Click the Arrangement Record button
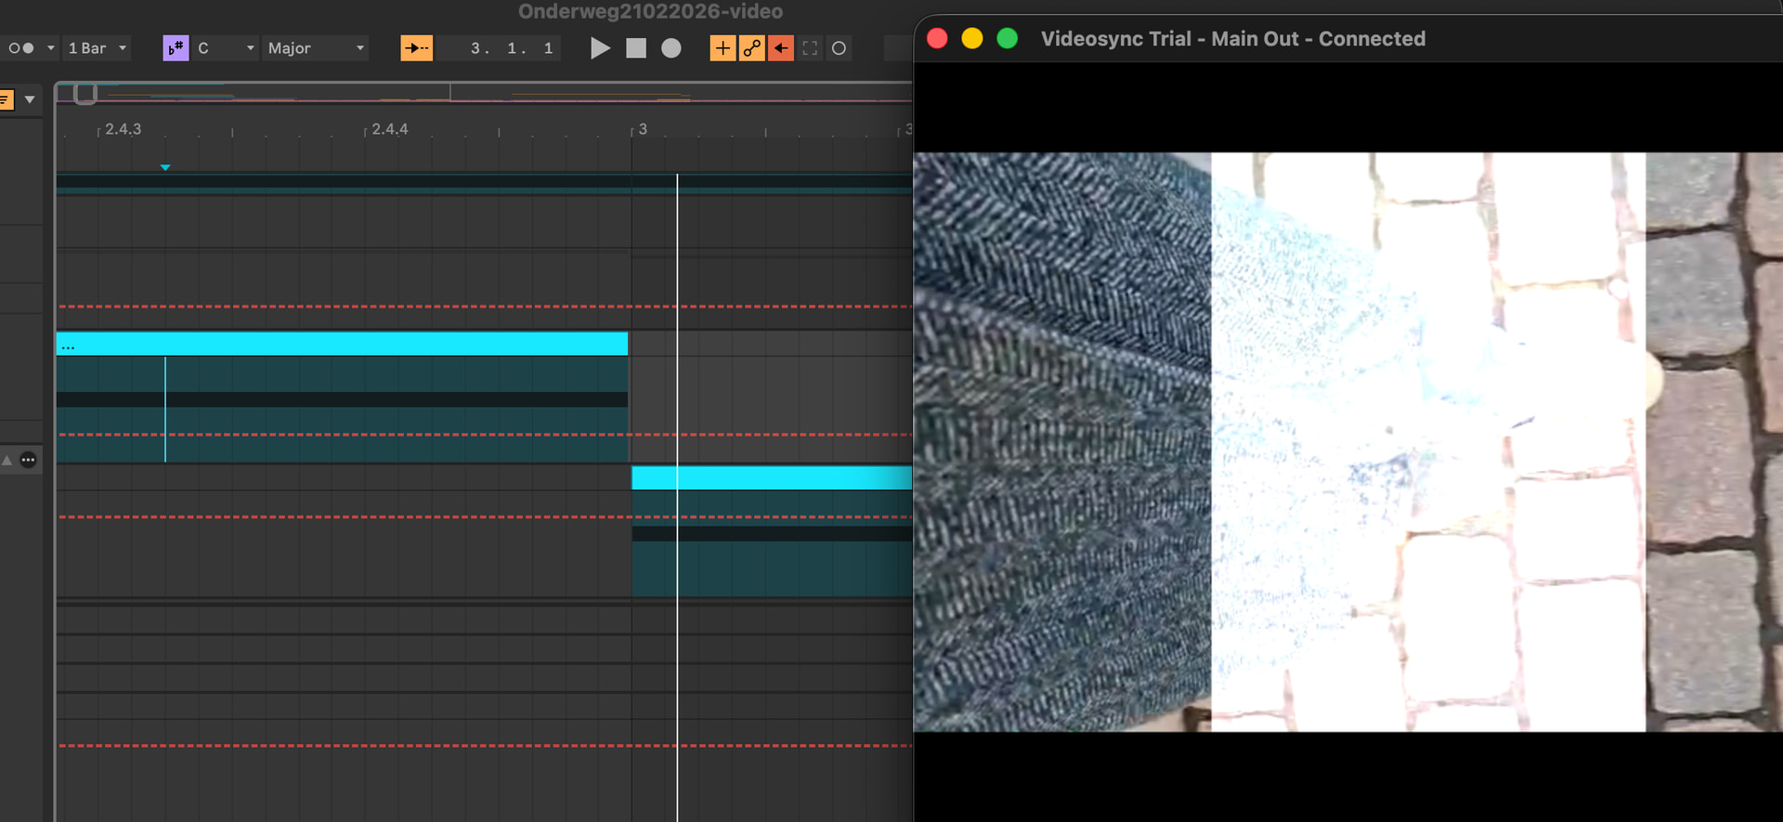Image resolution: width=1783 pixels, height=822 pixels. (x=671, y=48)
